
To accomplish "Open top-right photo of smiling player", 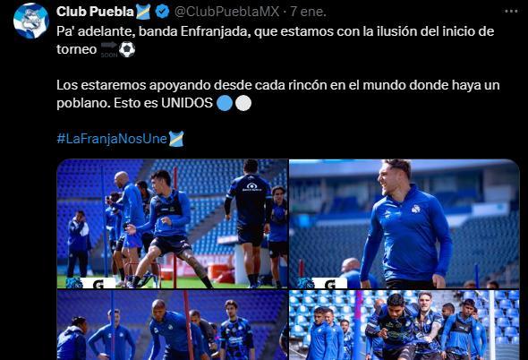I will pos(405,224).
